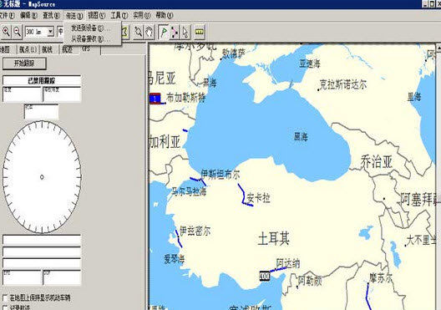
Task: Click the zoom out magnifier icon
Action: point(17,32)
